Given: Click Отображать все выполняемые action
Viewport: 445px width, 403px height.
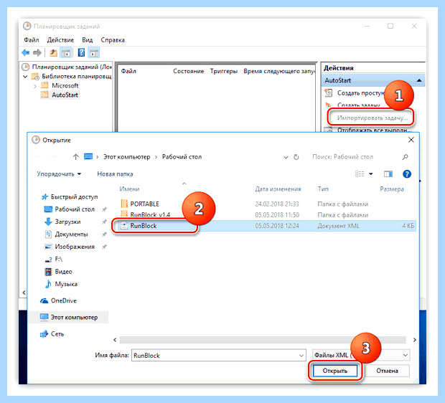Looking at the screenshot, I should (375, 131).
